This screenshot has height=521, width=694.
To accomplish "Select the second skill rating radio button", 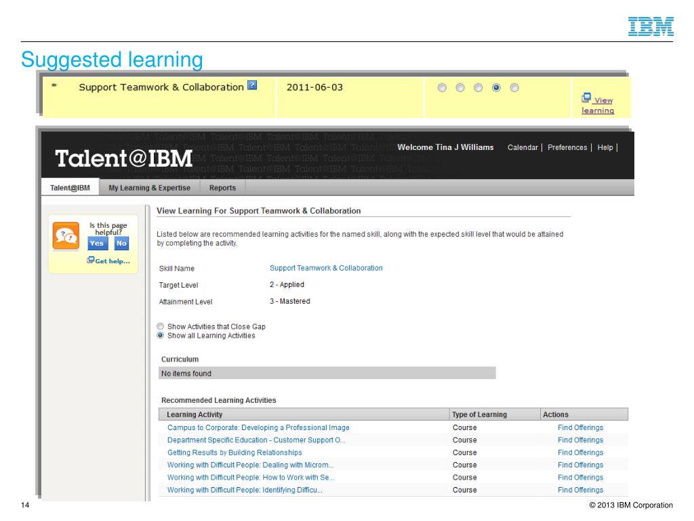I will click(x=460, y=88).
